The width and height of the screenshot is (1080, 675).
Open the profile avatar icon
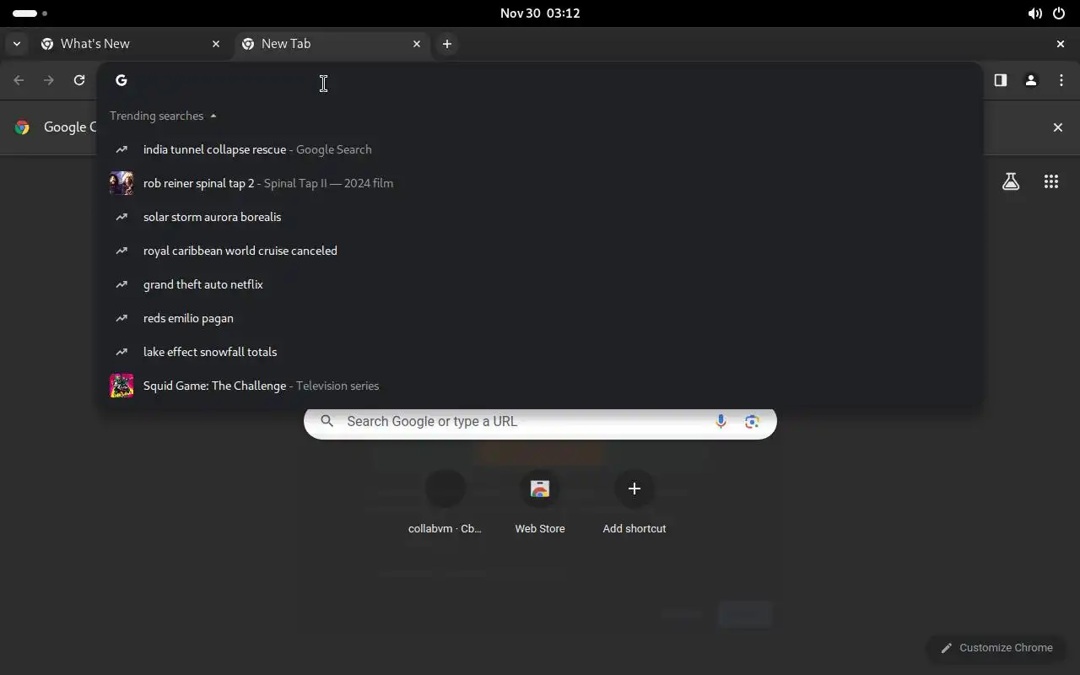pos(1030,80)
